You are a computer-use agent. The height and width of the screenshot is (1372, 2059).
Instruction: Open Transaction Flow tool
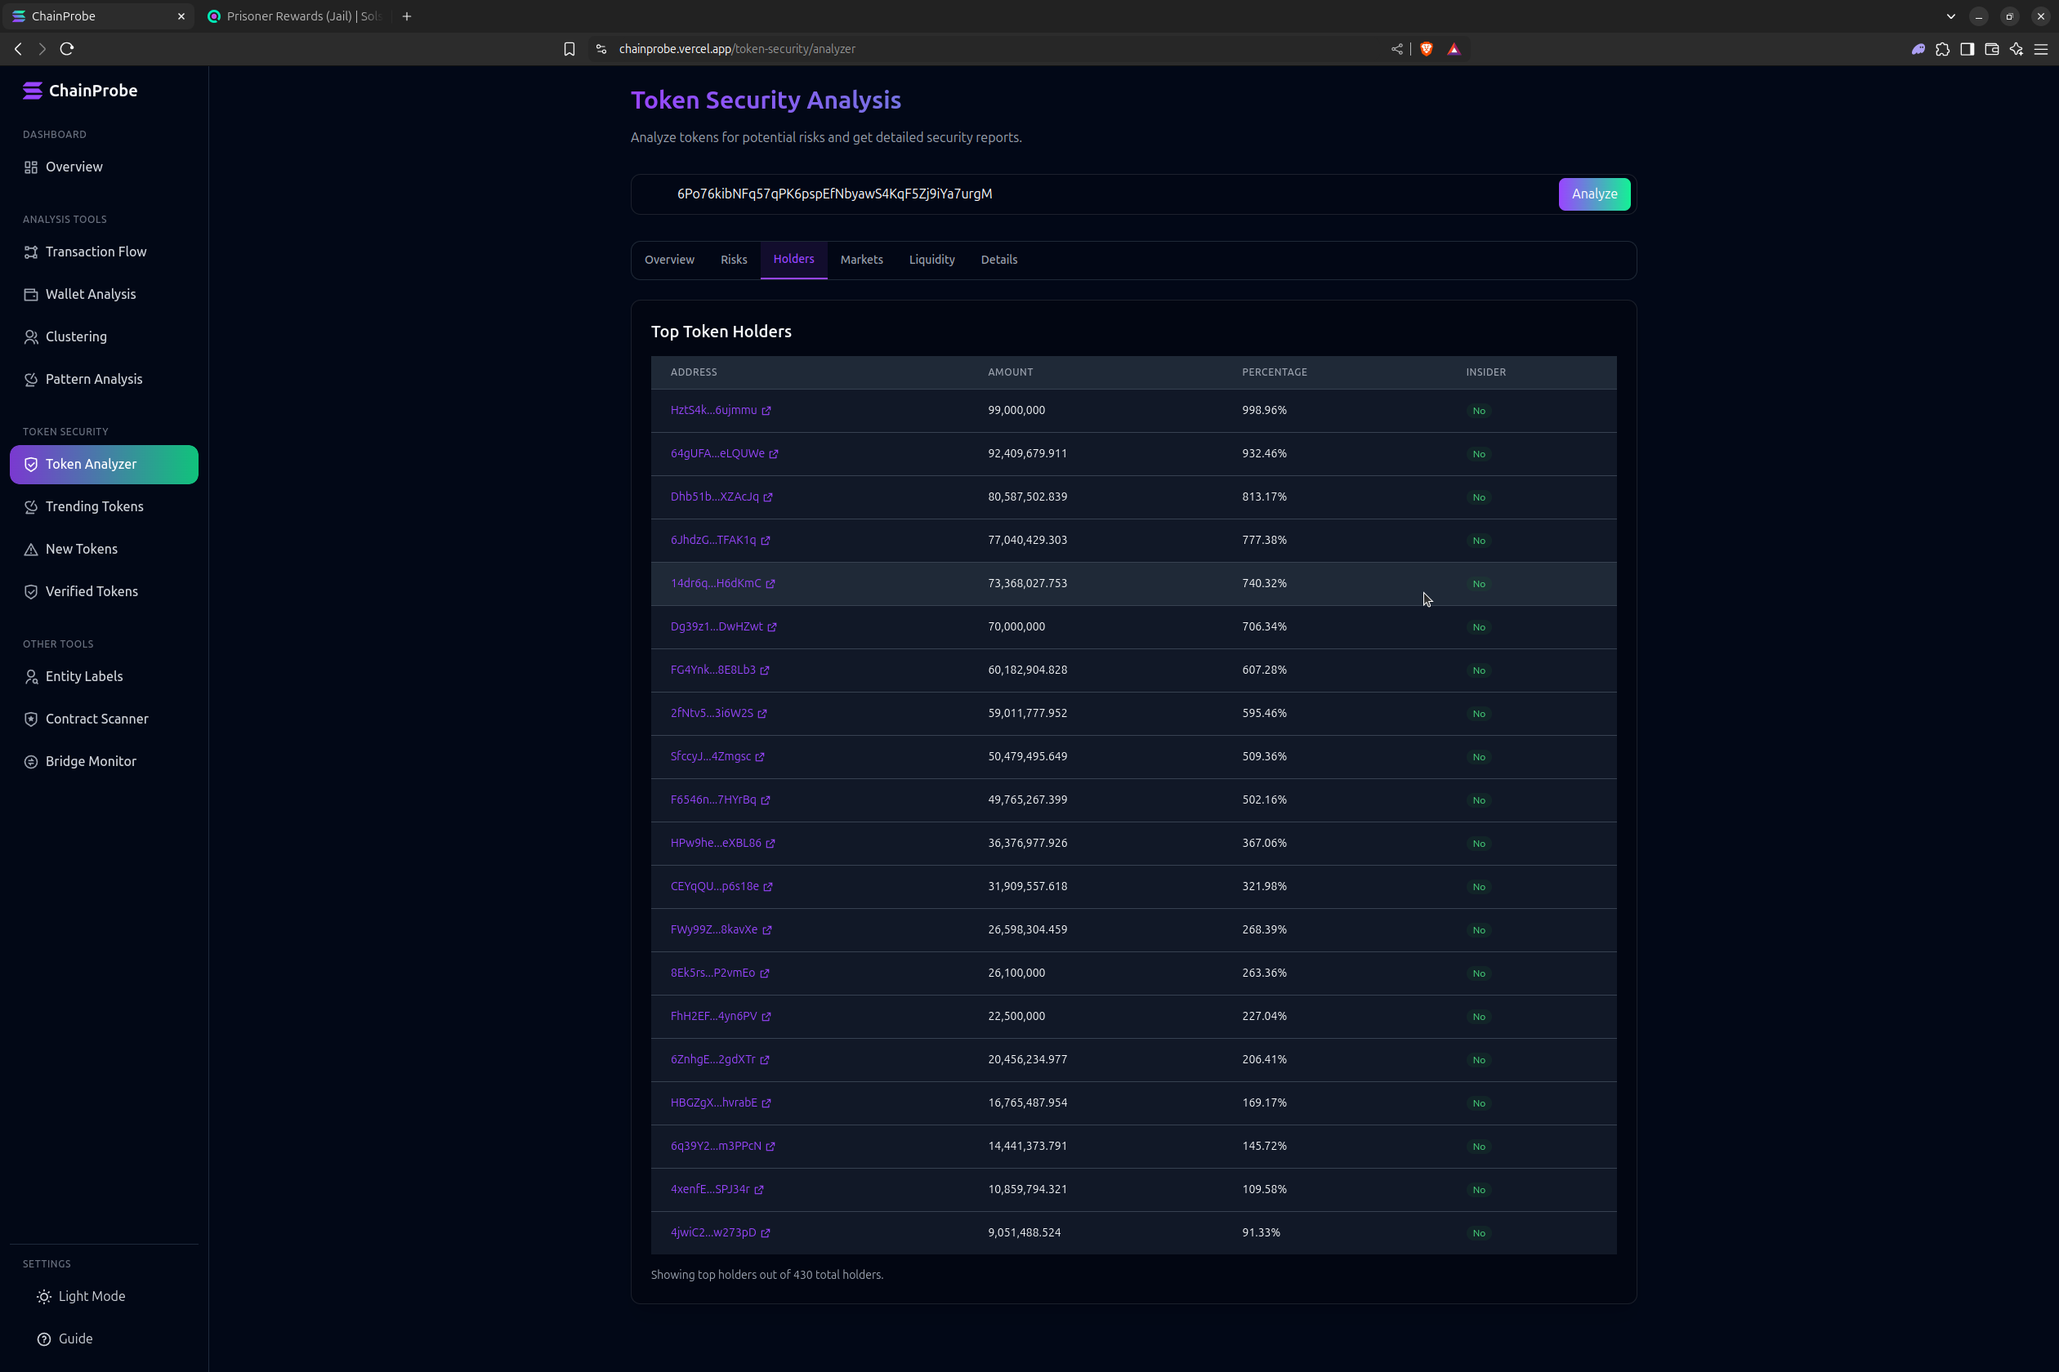(103, 252)
